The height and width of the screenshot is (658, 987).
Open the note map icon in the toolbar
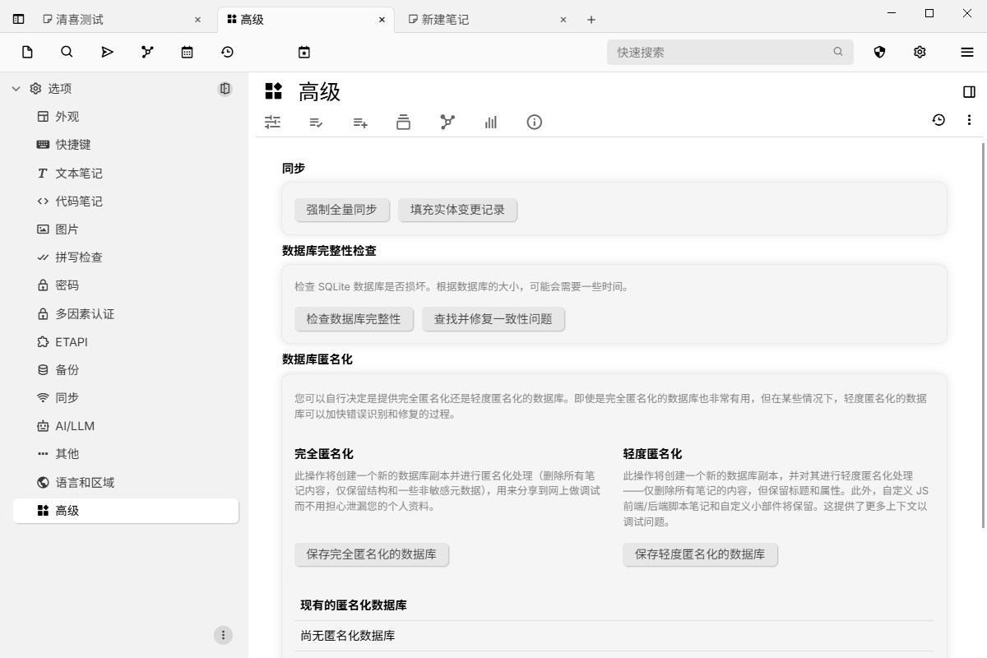tap(146, 52)
